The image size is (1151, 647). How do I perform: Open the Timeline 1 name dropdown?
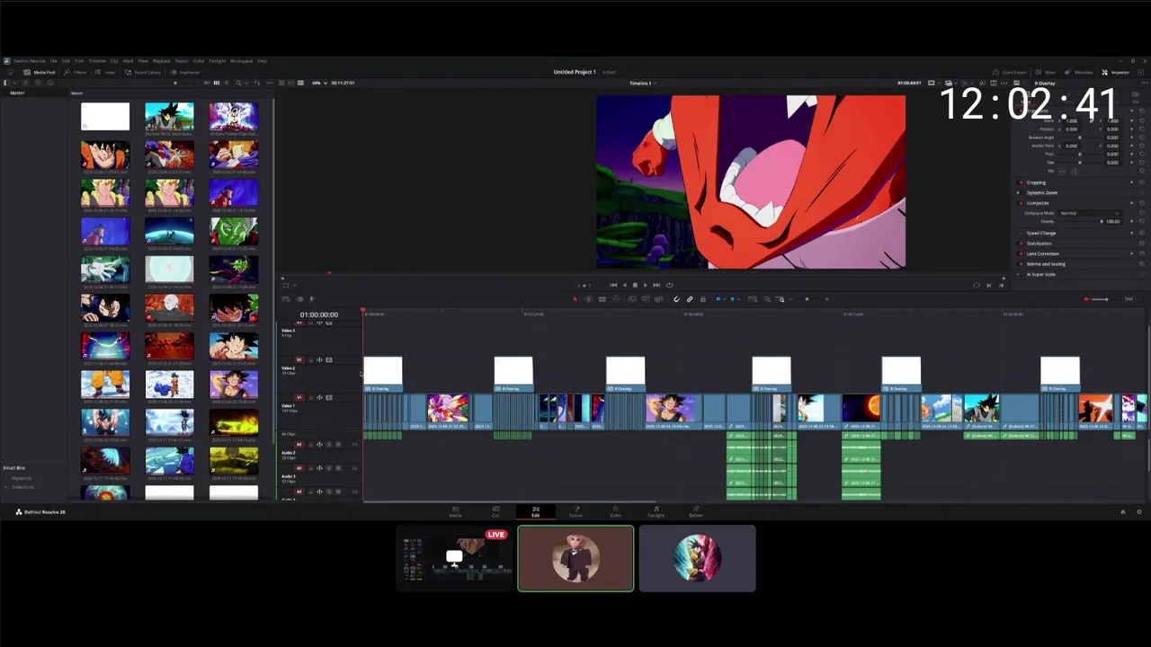(642, 83)
